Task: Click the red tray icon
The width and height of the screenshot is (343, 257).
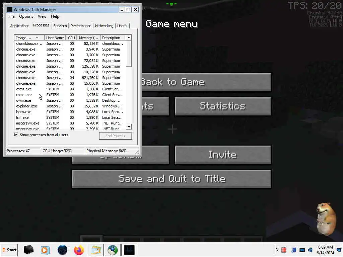Action: coord(284,250)
